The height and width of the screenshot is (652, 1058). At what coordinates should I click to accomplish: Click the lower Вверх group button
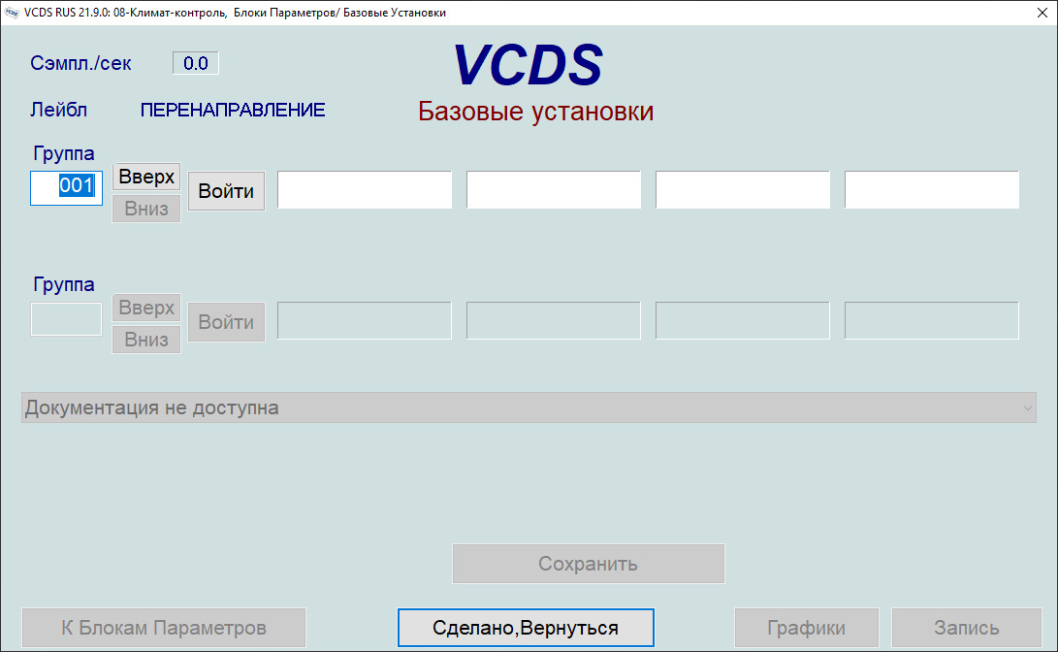tap(146, 308)
